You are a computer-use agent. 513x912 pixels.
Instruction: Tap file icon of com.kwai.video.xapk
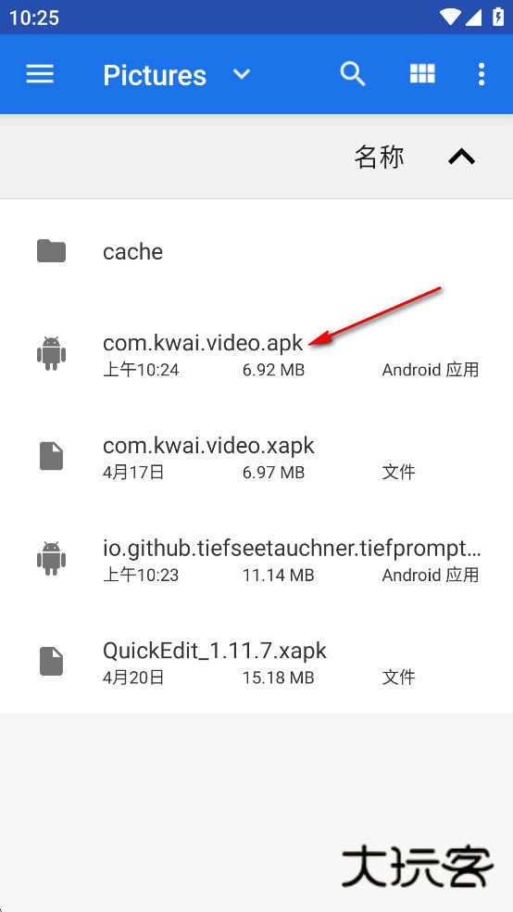pyautogui.click(x=51, y=456)
